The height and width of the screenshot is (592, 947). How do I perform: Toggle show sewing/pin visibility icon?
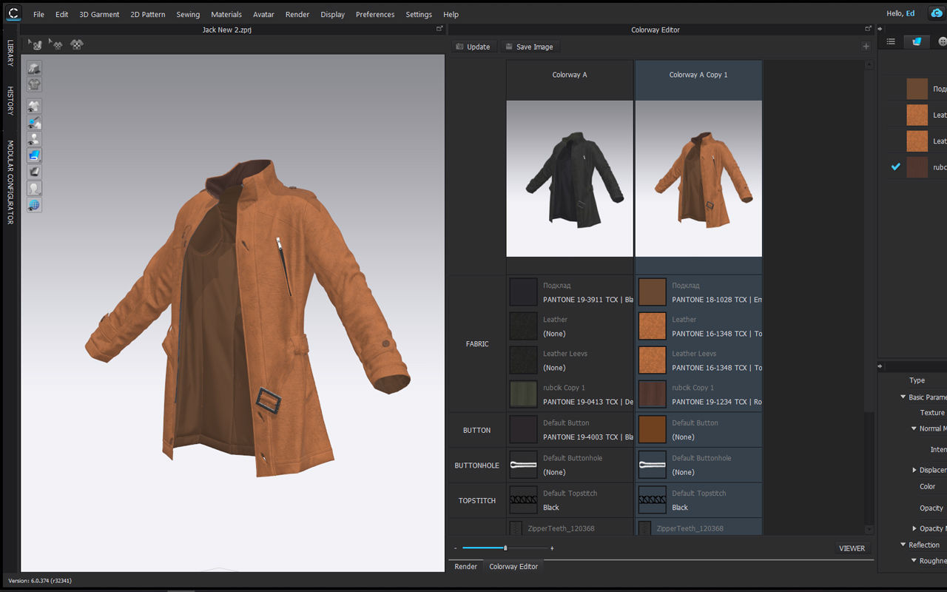click(34, 123)
